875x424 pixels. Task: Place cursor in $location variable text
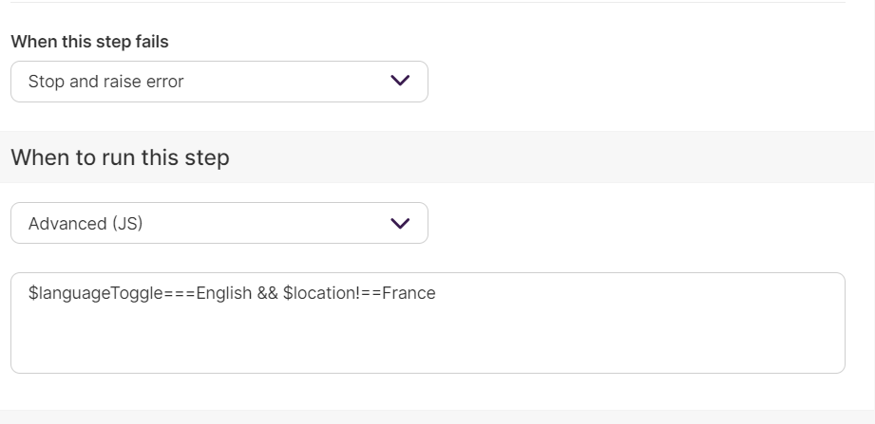click(x=318, y=293)
